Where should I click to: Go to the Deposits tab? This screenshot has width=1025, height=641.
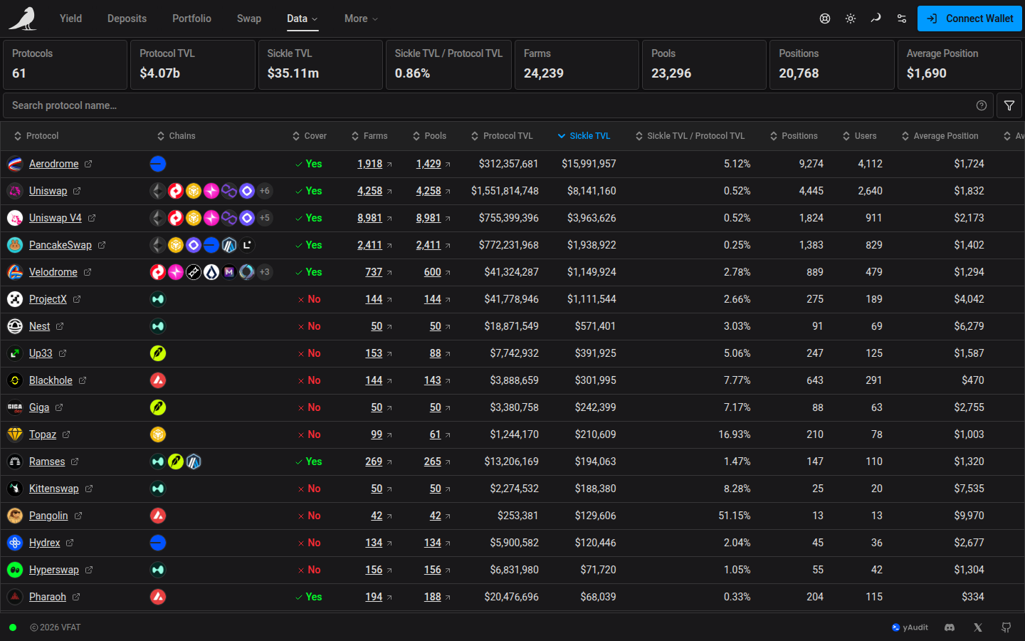[x=127, y=19]
